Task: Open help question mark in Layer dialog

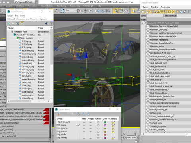Action: click(x=109, y=110)
